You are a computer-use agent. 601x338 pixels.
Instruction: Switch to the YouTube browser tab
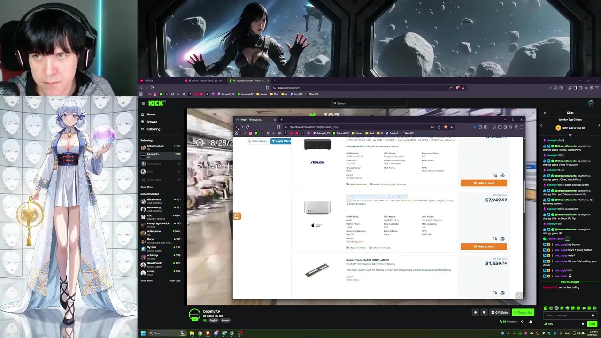160,81
